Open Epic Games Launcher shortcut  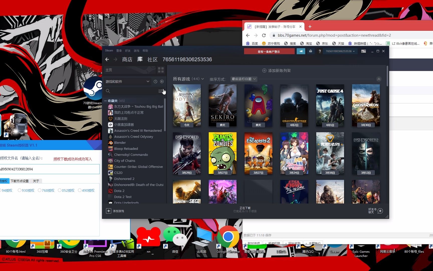[361, 250]
